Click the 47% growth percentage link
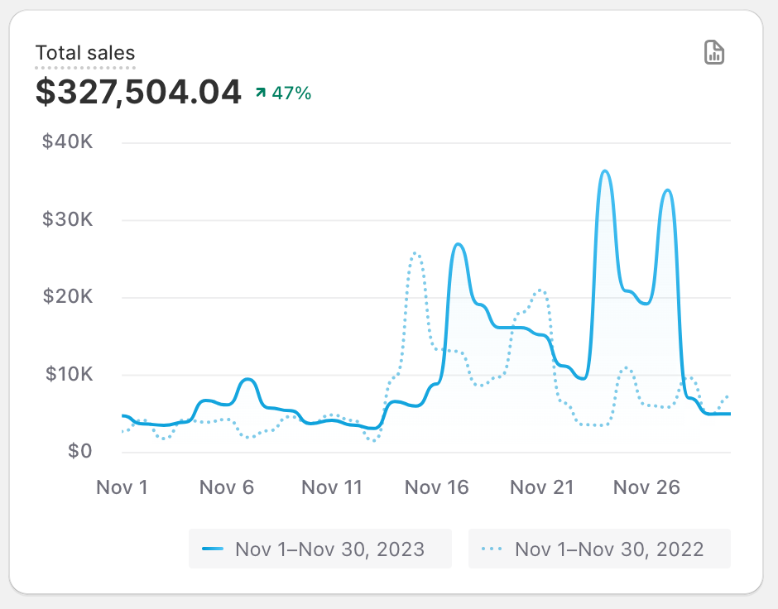The image size is (778, 609). (290, 94)
